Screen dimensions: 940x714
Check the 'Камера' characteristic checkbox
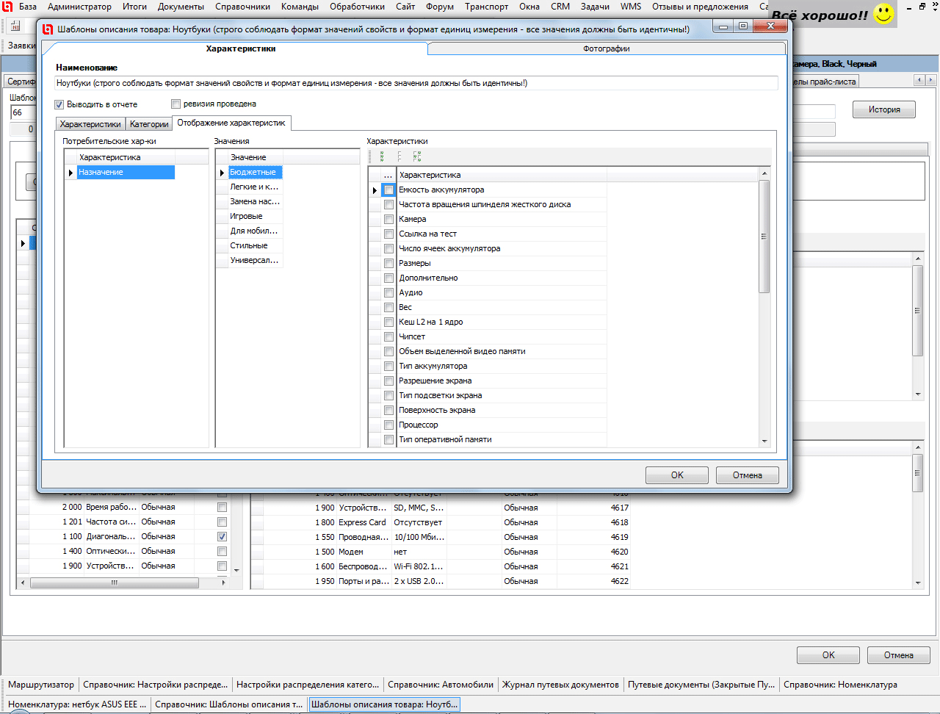click(388, 219)
